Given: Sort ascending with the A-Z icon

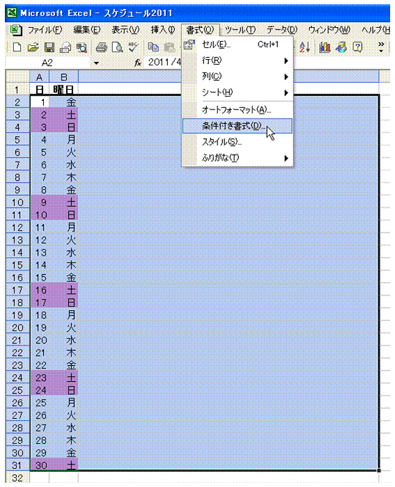Looking at the screenshot, I should 304,47.
